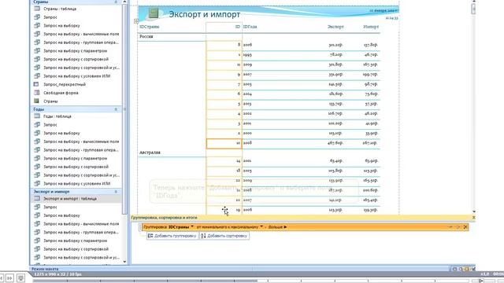Collapse the 'Страны' navigation group
Image resolution: width=504 pixels, height=283 pixels.
[x=116, y=2]
